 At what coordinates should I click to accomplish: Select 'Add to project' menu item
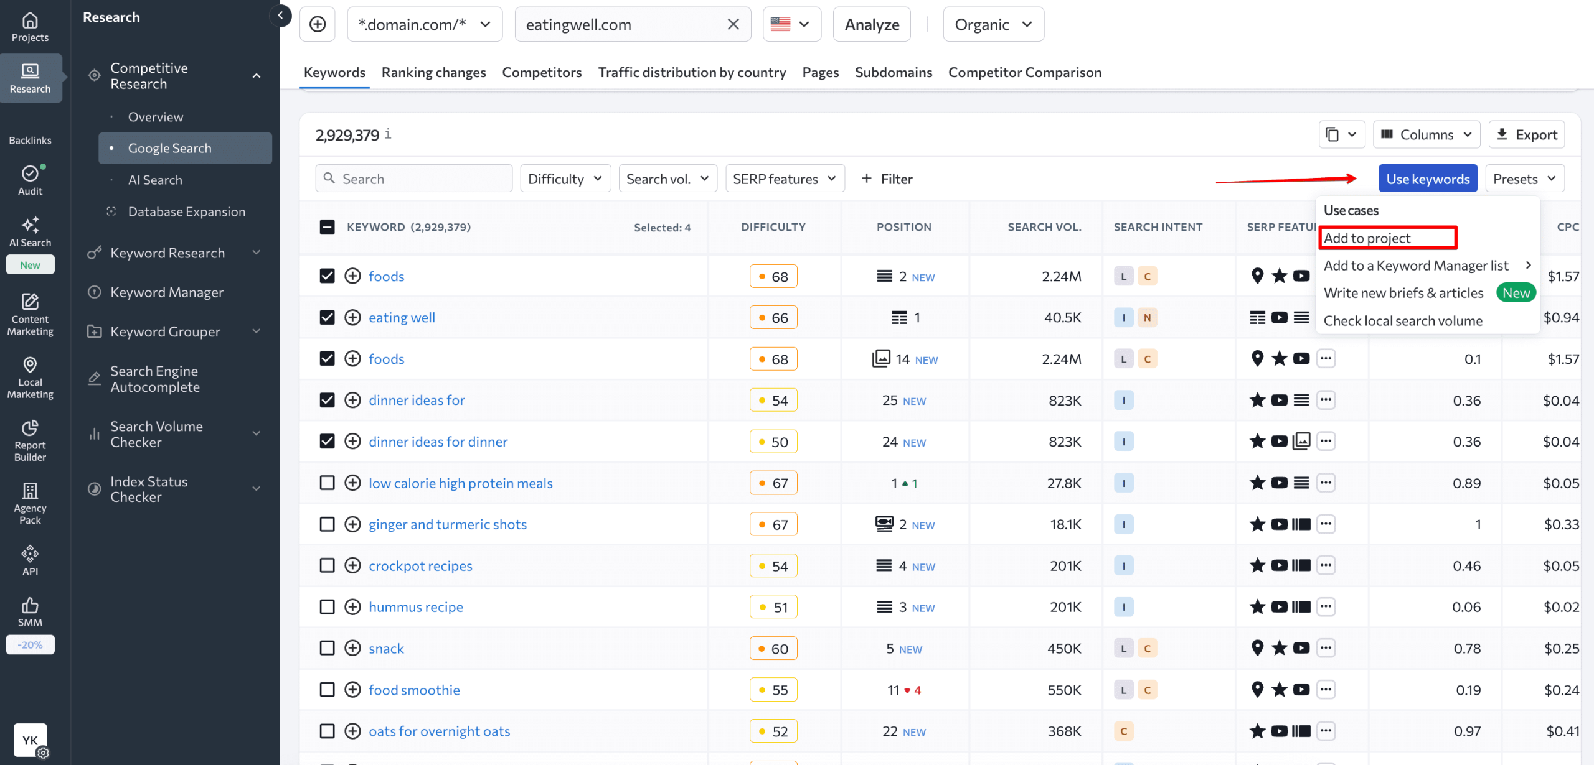pos(1367,238)
